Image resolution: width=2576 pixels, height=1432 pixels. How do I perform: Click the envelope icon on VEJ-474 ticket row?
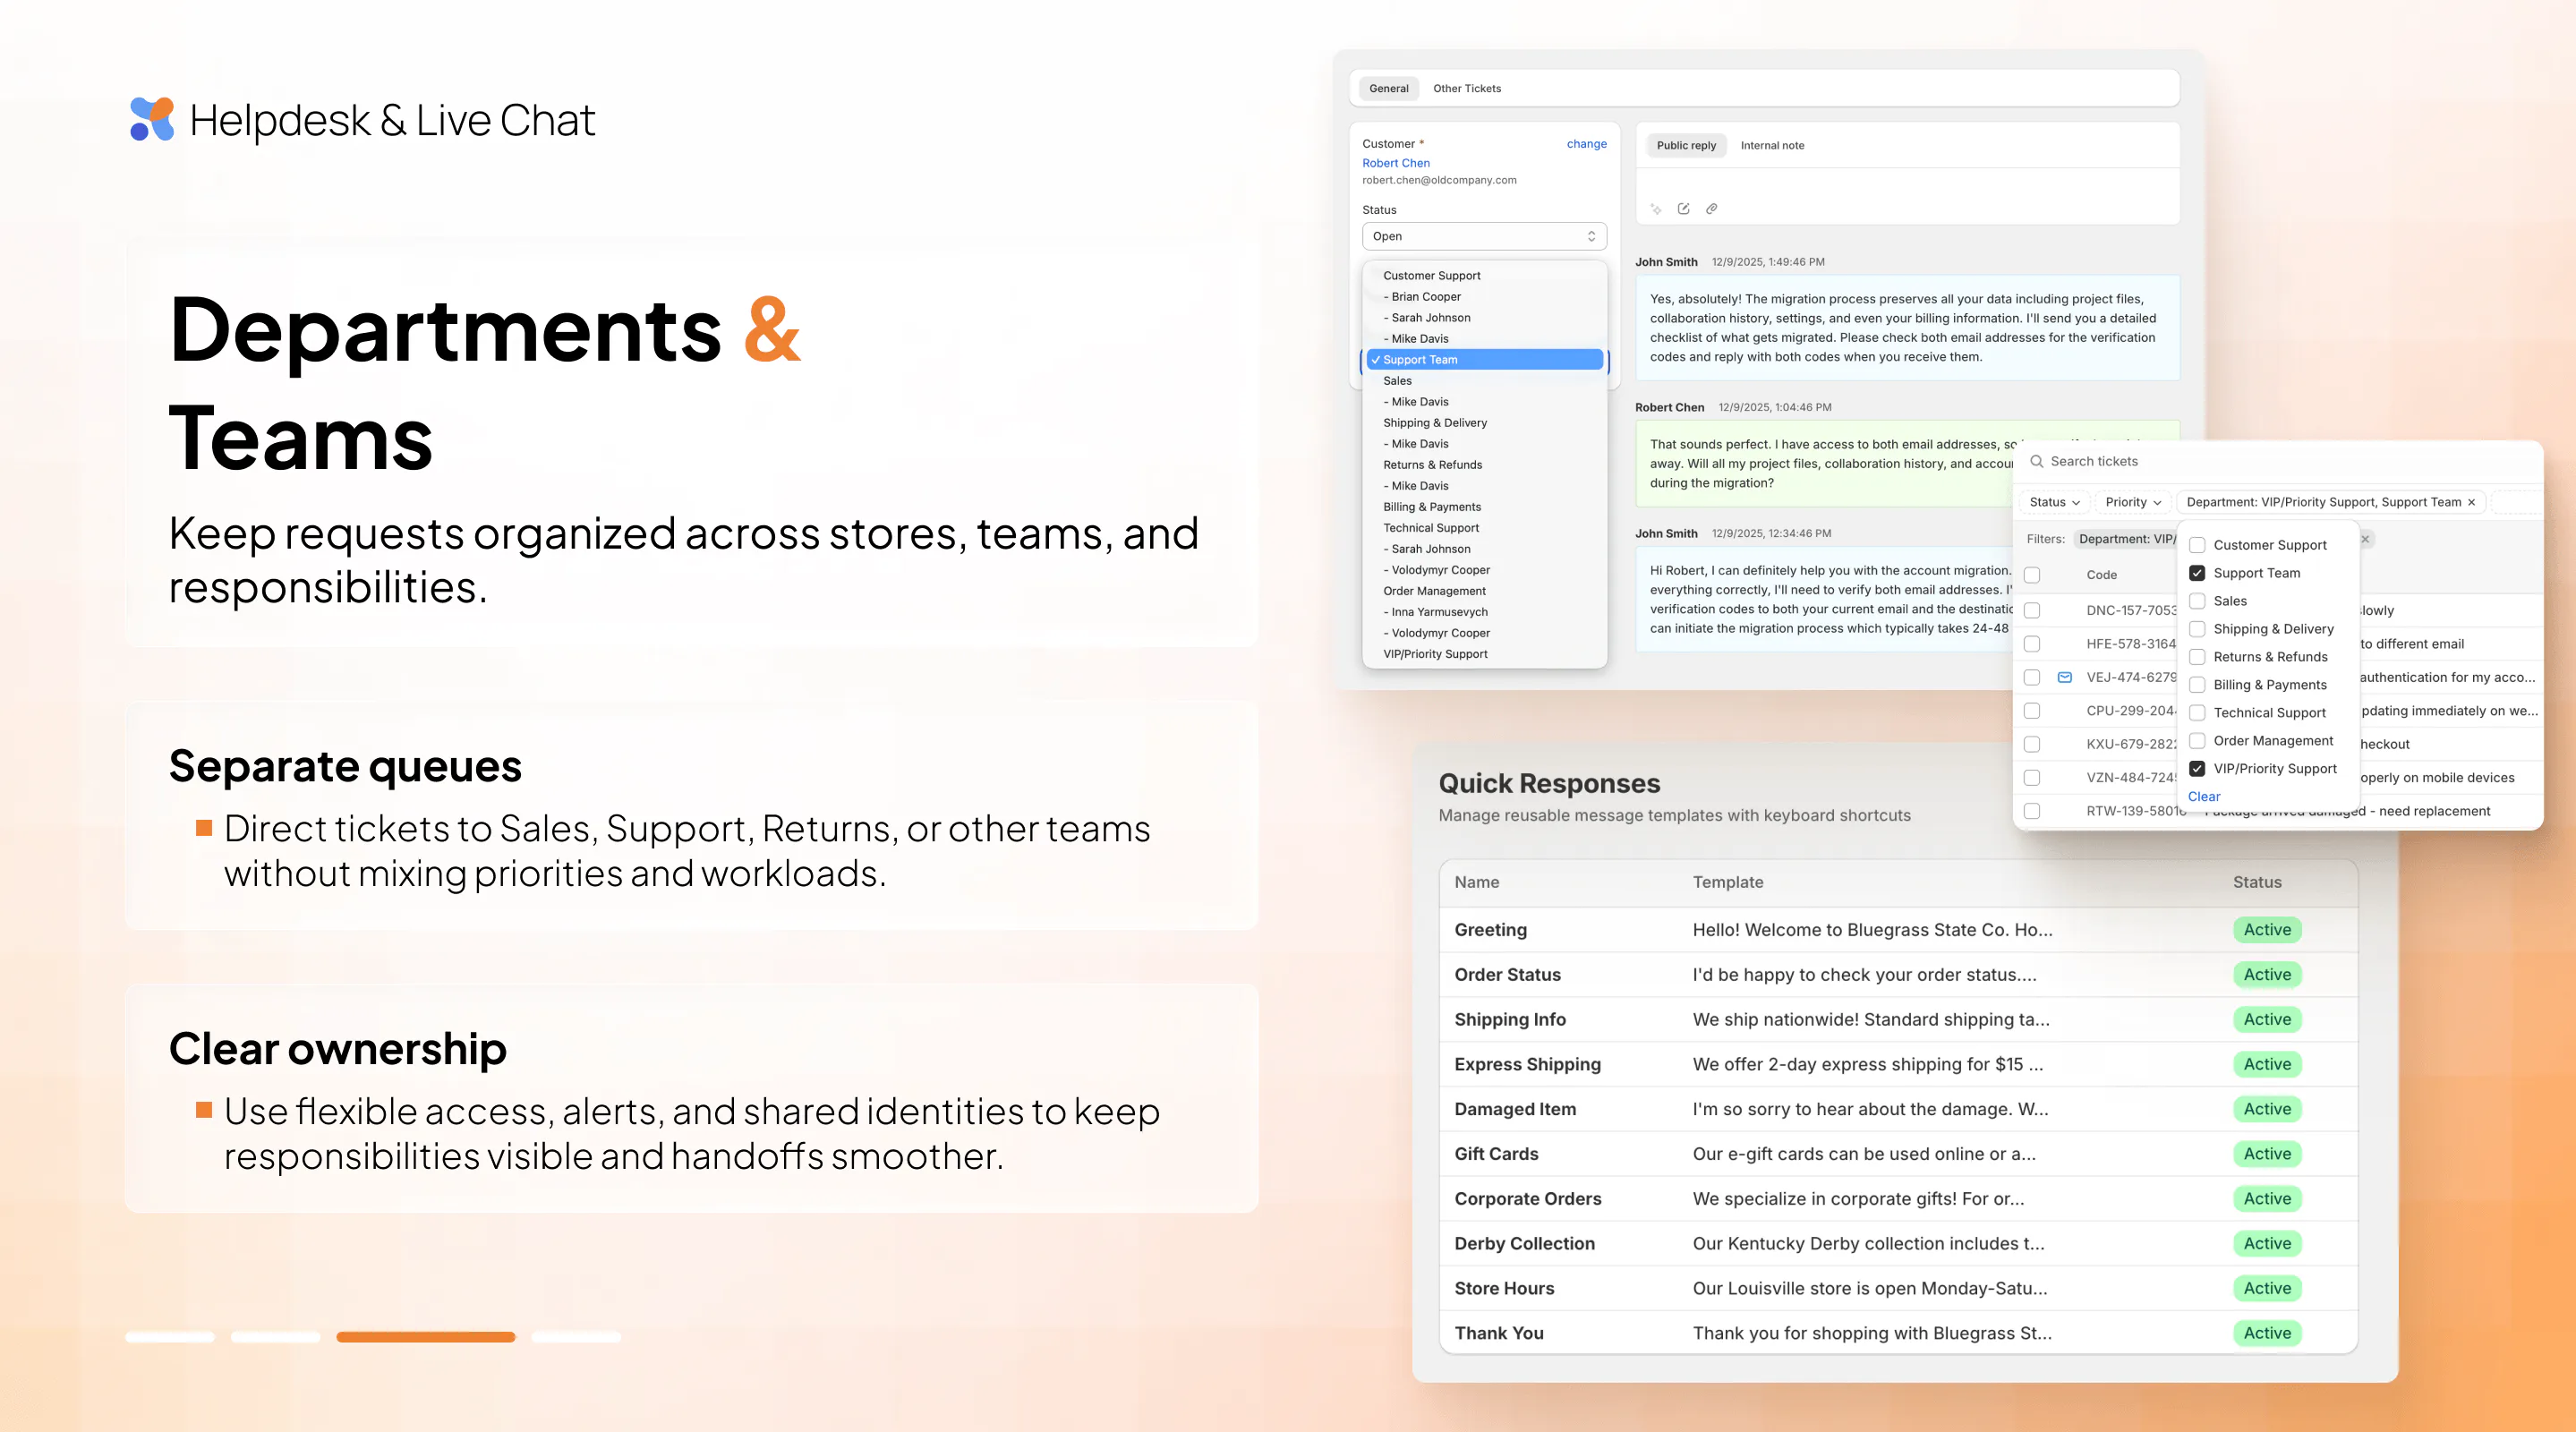[2065, 677]
